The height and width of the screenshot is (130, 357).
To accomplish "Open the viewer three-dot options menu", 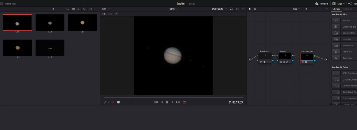I will click(244, 9).
